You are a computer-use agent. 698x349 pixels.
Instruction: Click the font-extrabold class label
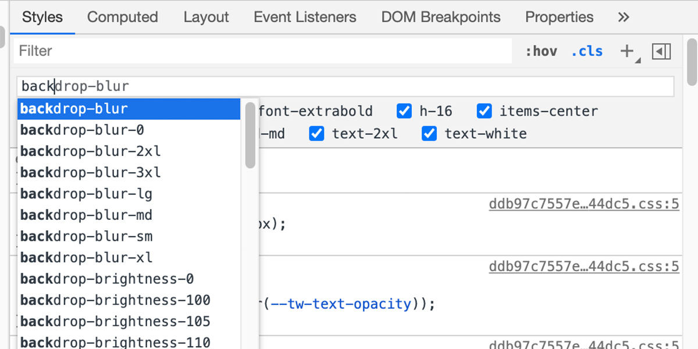coord(315,111)
